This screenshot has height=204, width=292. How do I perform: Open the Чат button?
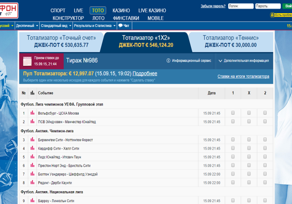tap(125, 26)
